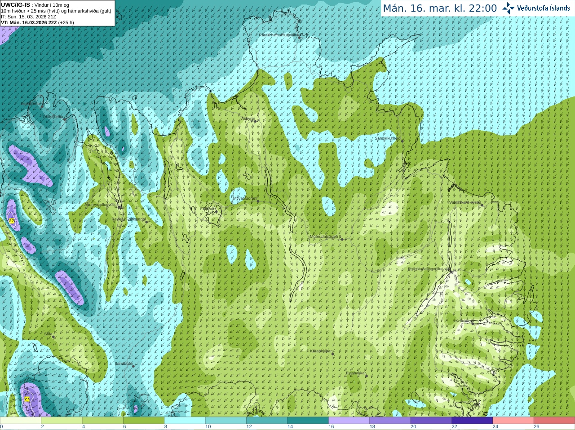Click the Eyjabakkar station label
575x430 pixels.
[356, 373]
